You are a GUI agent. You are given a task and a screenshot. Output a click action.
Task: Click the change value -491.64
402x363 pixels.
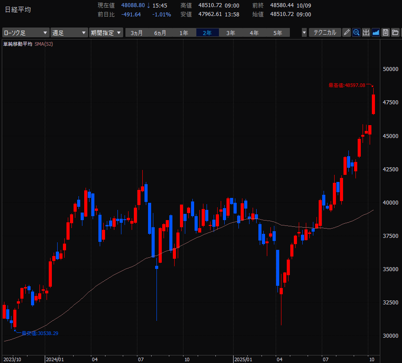(x=131, y=14)
